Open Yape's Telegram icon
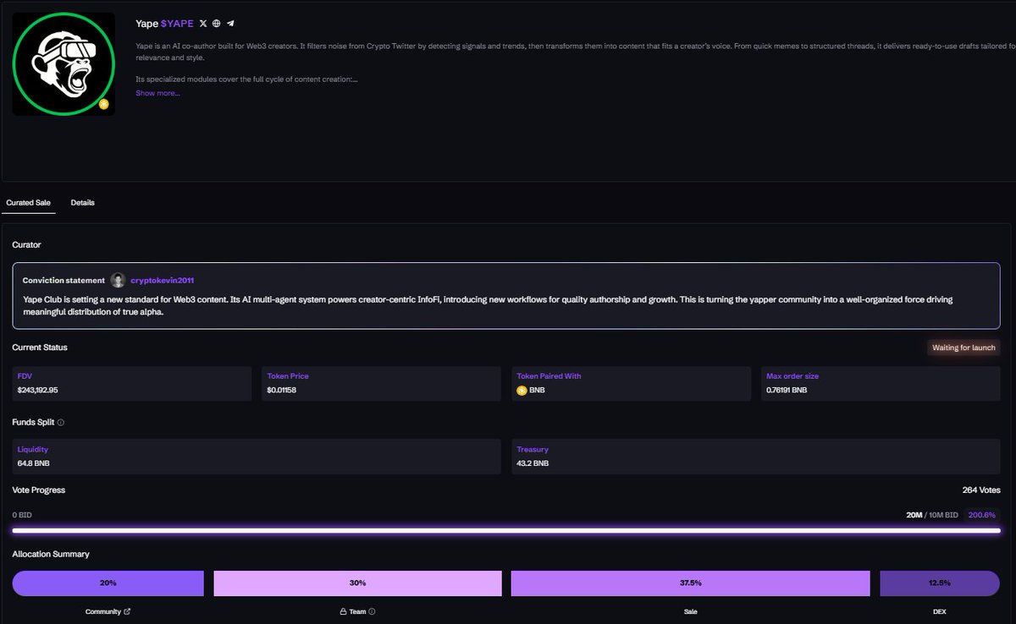 click(x=230, y=24)
